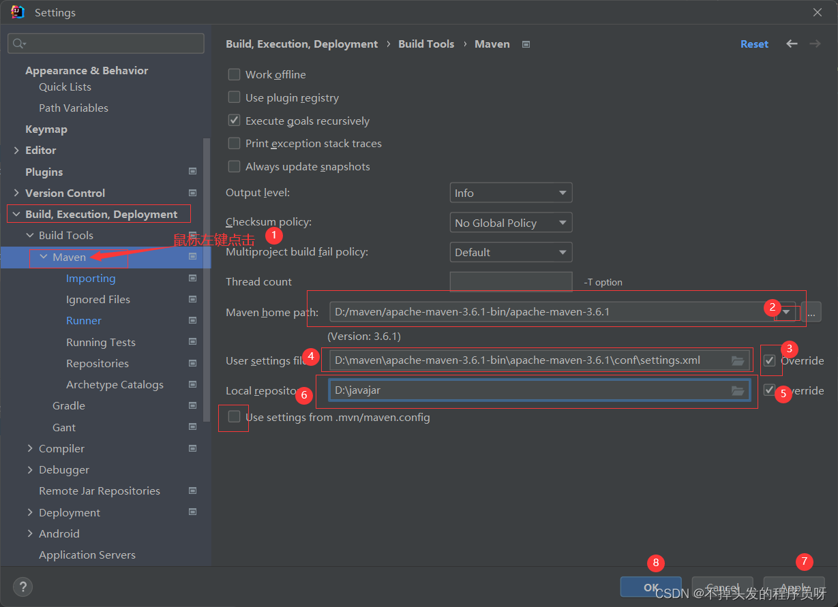Image resolution: width=838 pixels, height=607 pixels.
Task: Enable Use settings from .mvn/maven.config
Action: pyautogui.click(x=234, y=417)
